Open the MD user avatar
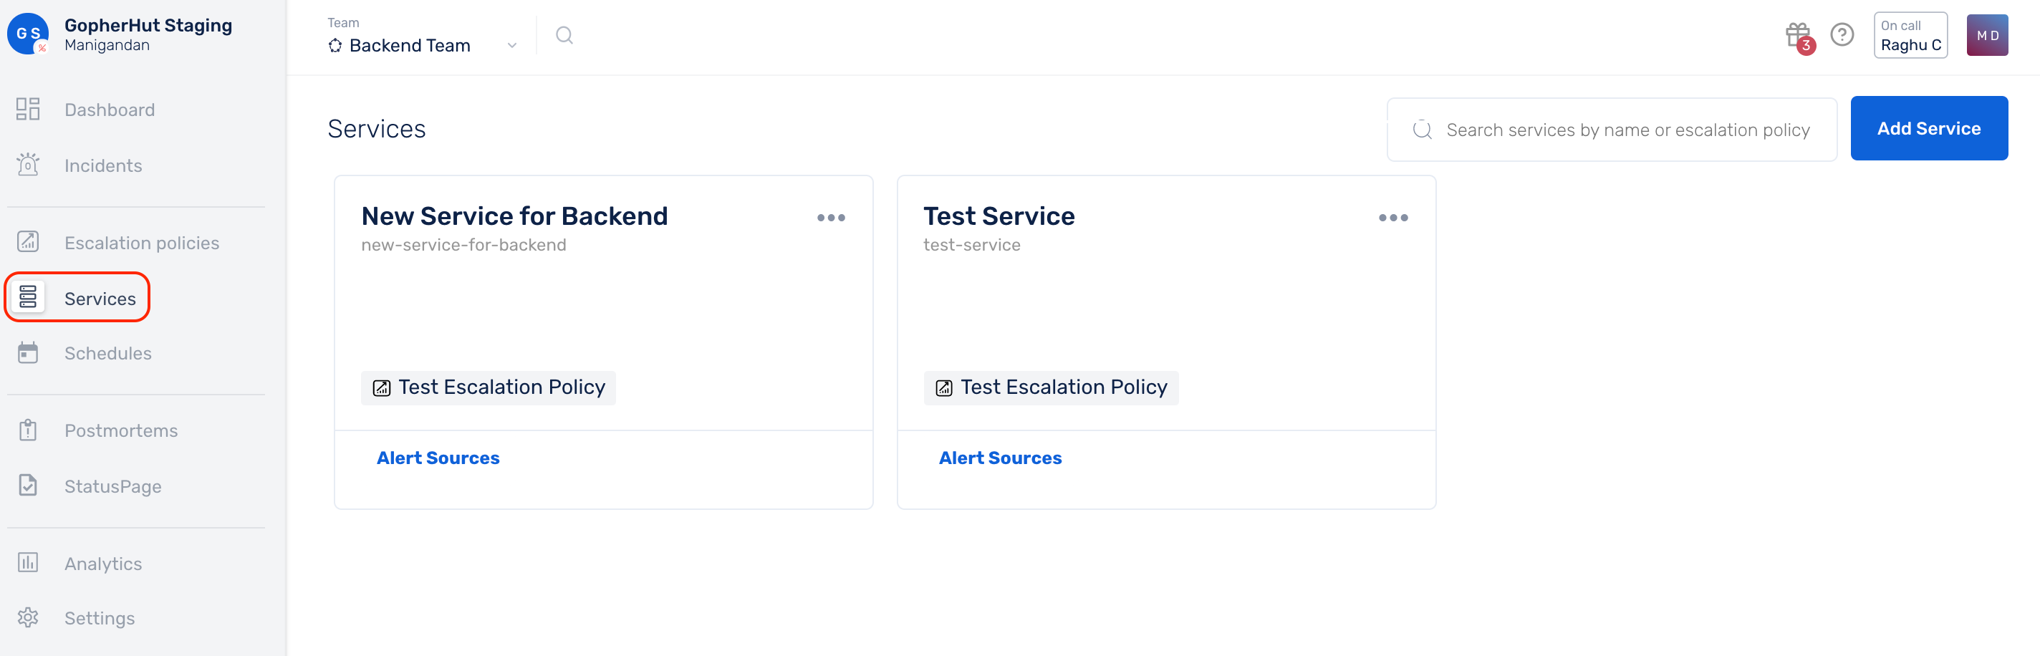2040x656 pixels. pyautogui.click(x=1987, y=36)
